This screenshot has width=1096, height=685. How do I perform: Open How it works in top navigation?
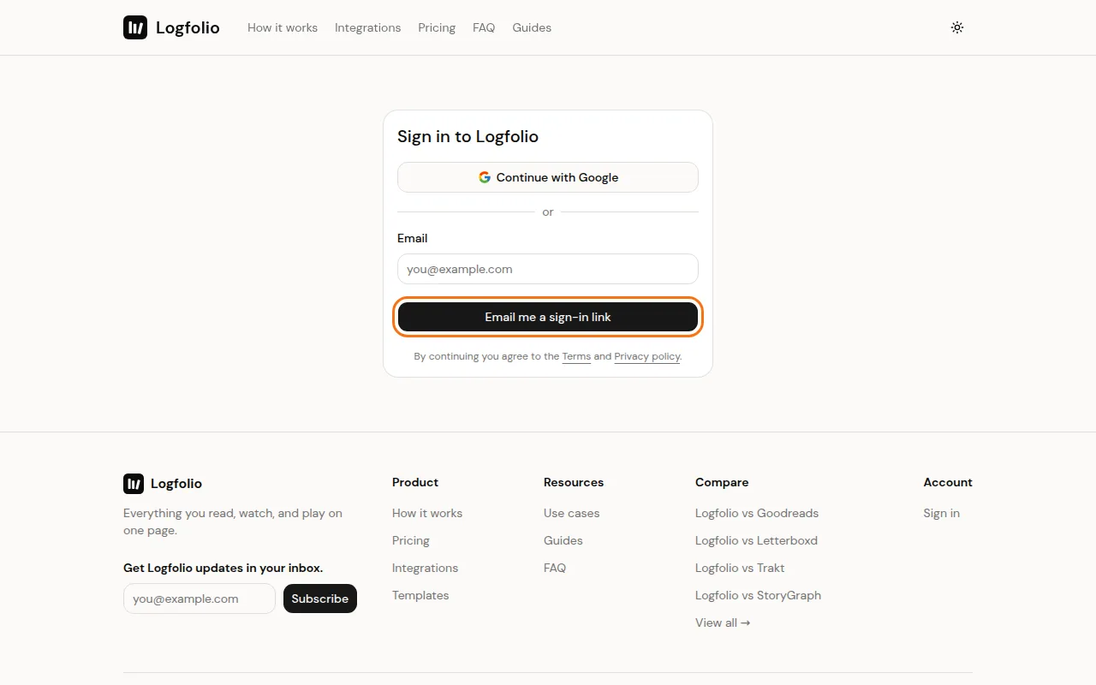coord(283,27)
